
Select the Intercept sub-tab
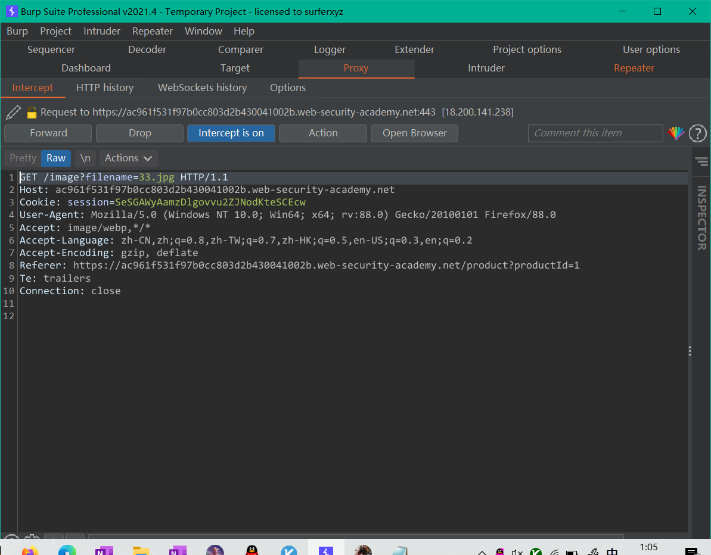click(33, 88)
